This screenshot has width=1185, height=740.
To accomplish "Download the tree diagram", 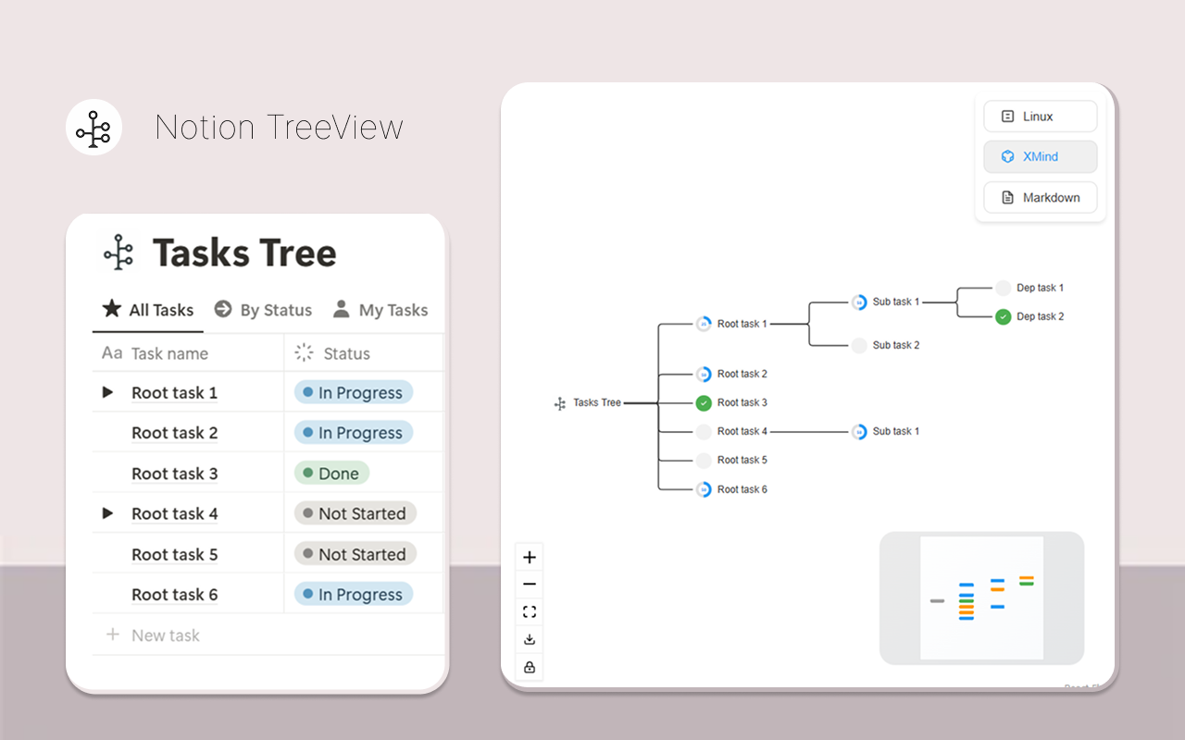I will coord(530,639).
